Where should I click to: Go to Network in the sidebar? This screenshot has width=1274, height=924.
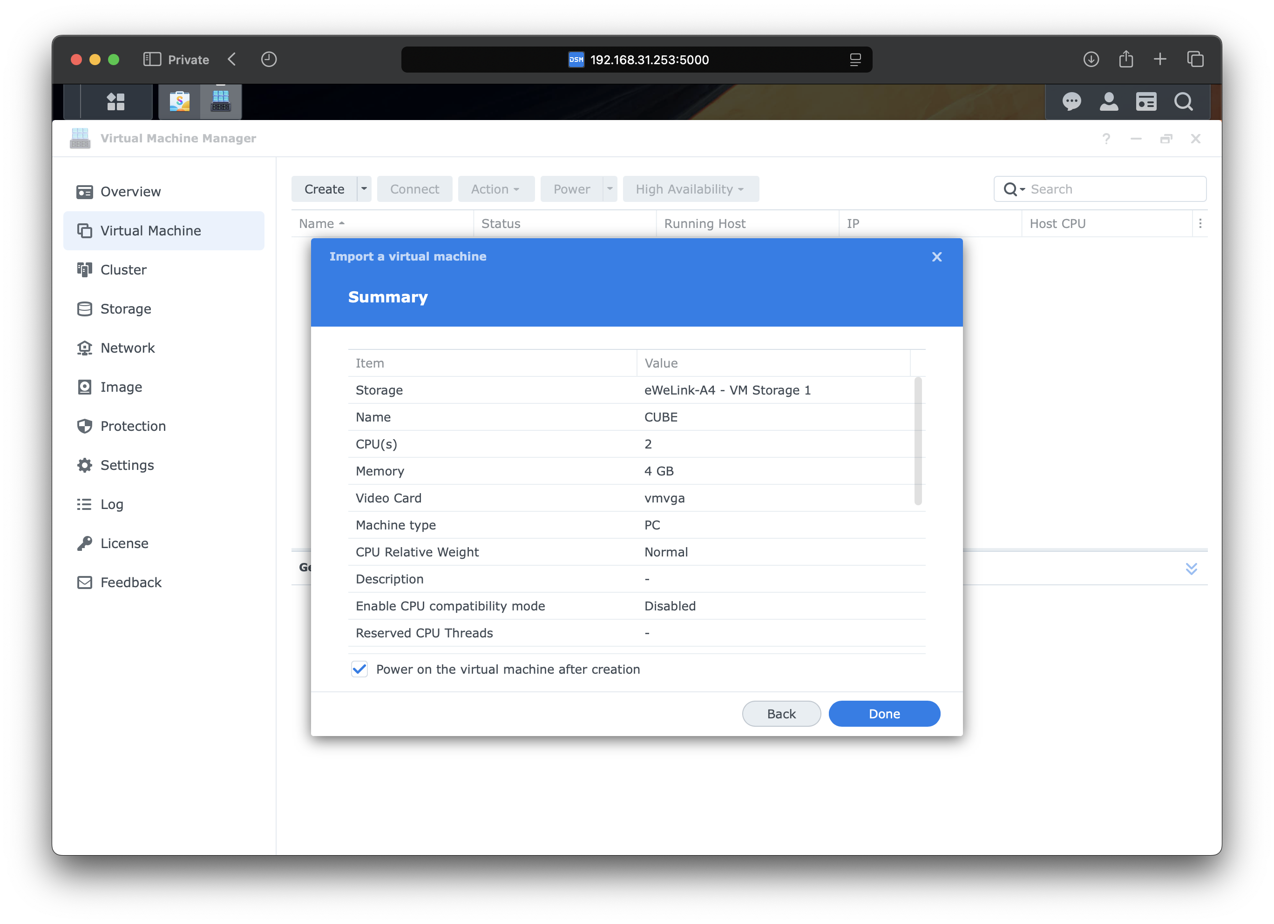(x=128, y=348)
